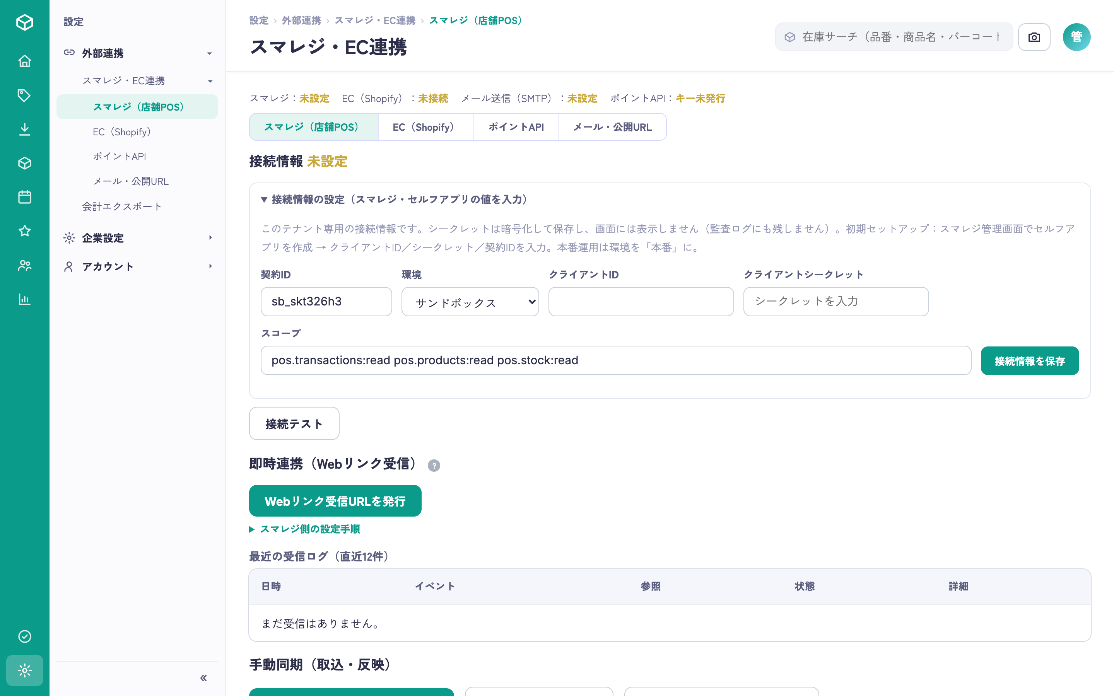The width and height of the screenshot is (1114, 696).
Task: Click the 接続テスト button
Action: 294,423
